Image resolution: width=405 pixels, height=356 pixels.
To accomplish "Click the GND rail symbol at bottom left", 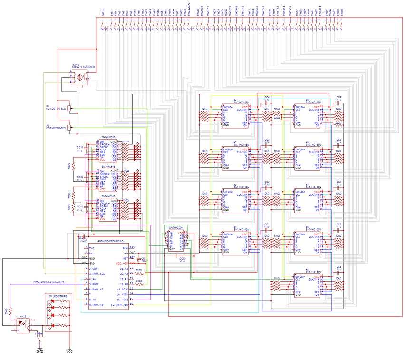I will [x=40, y=351].
